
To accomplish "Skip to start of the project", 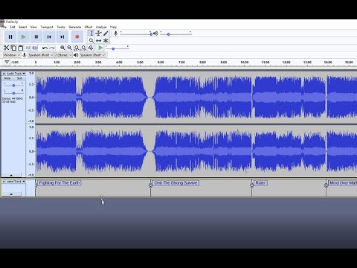I will click(x=49, y=37).
